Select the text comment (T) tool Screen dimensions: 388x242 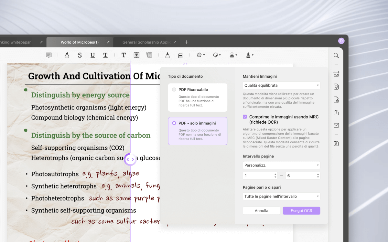pos(124,55)
